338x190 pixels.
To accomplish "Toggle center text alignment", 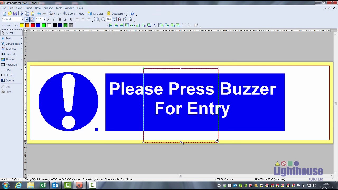I will (83, 20).
